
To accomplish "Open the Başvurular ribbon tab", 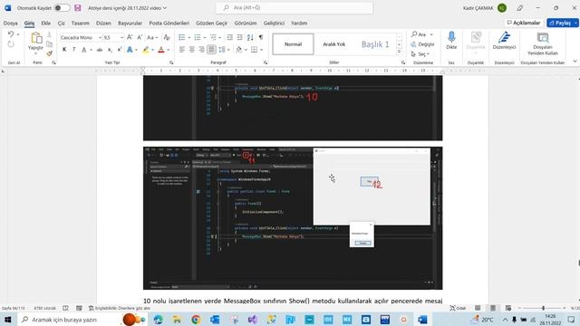I will click(x=130, y=23).
